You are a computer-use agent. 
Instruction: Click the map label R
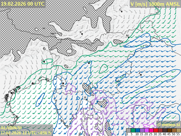(85, 98)
